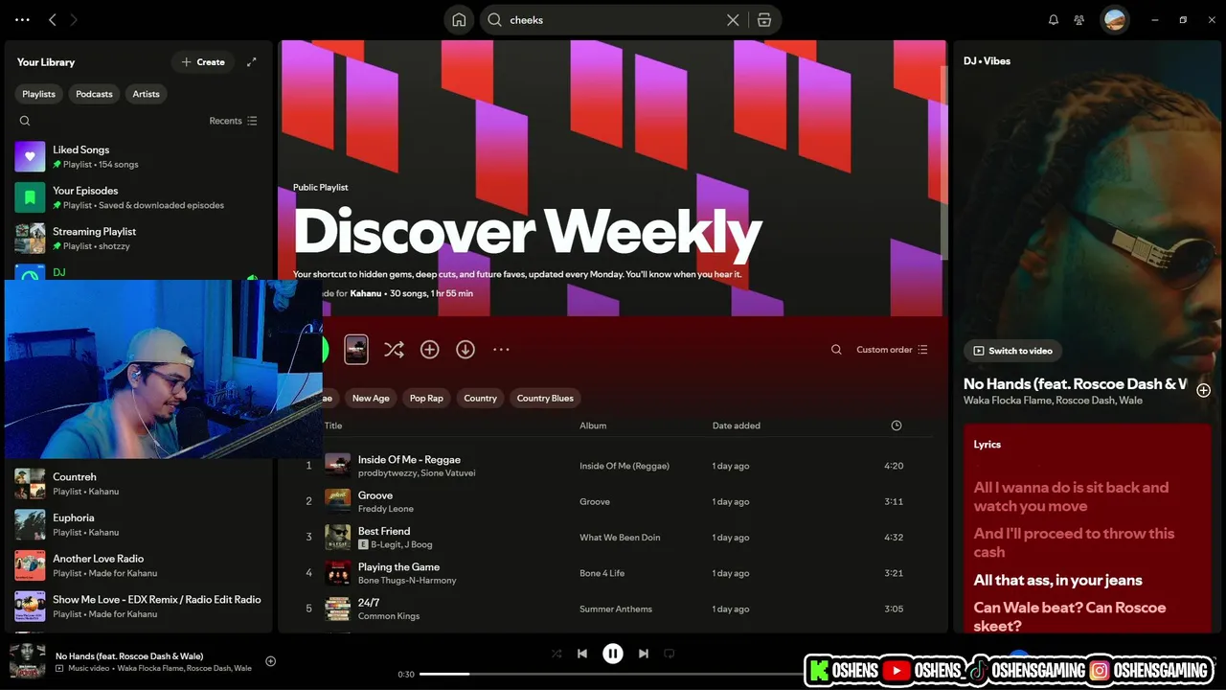Open Streaming Playlist

pyautogui.click(x=139, y=239)
